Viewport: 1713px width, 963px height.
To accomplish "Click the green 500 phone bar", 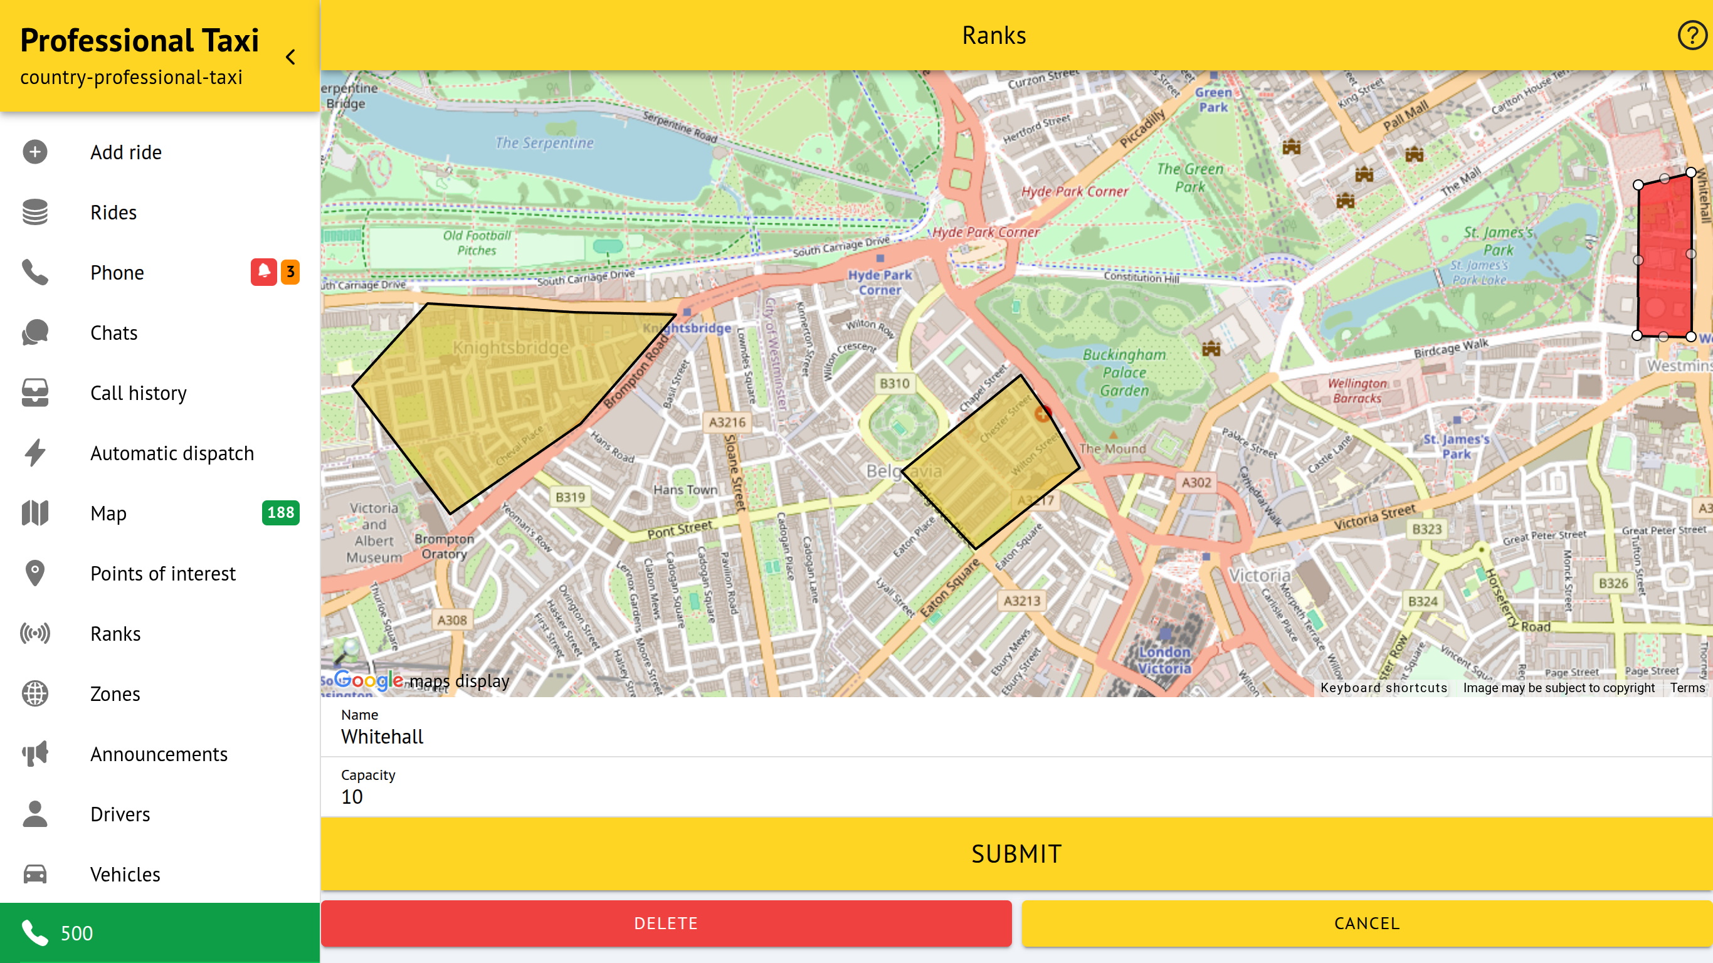I will tap(160, 932).
